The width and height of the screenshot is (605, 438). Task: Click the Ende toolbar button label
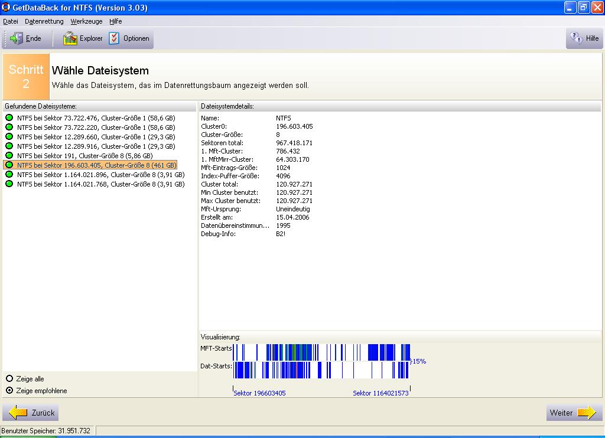(x=33, y=38)
